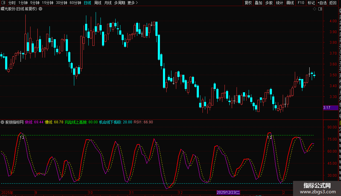Switch to 月线 monthly chart
This screenshot has width=341, height=196.
click(x=108, y=3)
